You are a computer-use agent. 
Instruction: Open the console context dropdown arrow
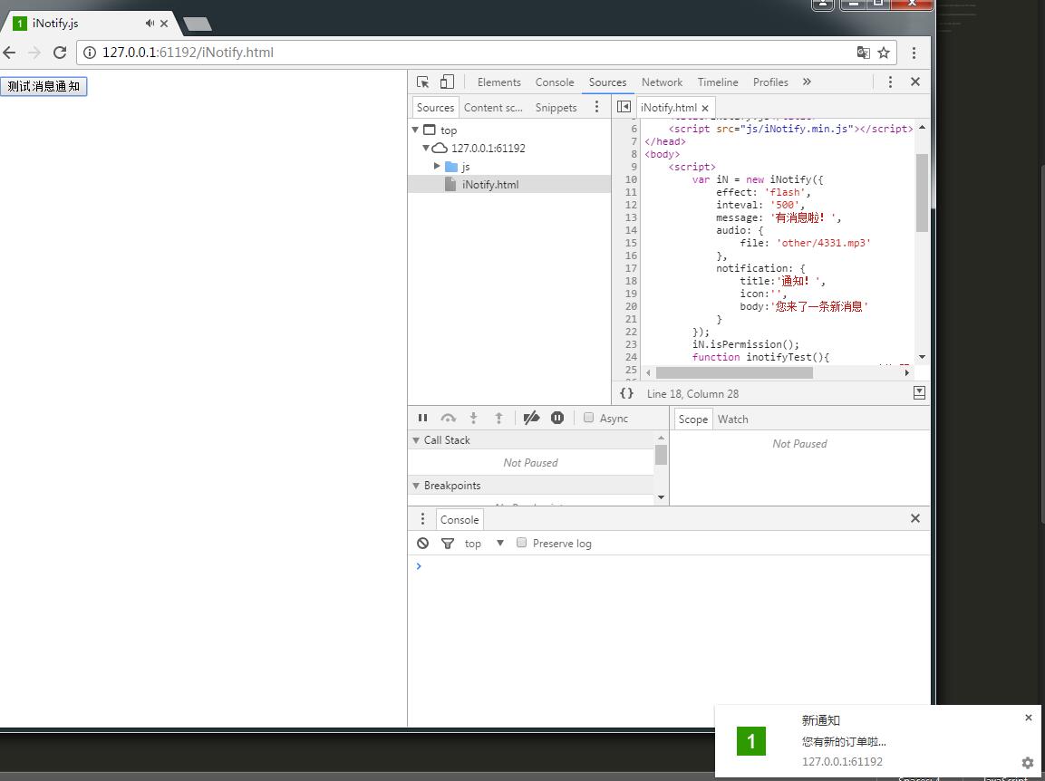pos(499,543)
